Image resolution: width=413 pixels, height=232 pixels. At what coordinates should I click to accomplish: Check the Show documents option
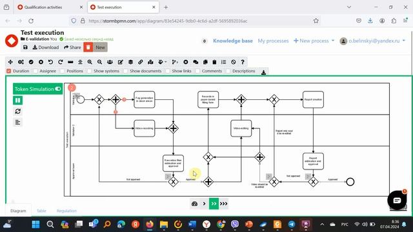126,71
